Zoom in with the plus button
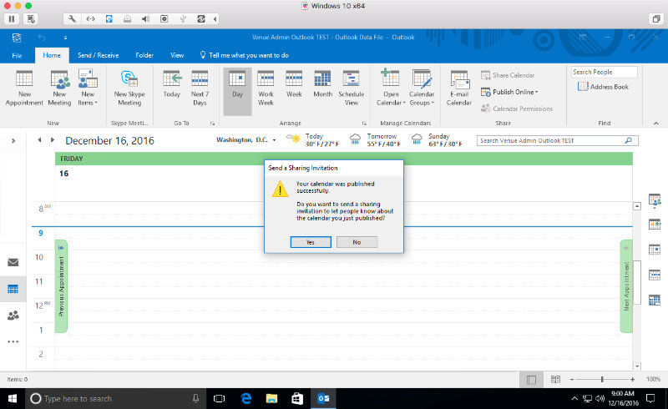This screenshot has width=668, height=409. pyautogui.click(x=633, y=379)
